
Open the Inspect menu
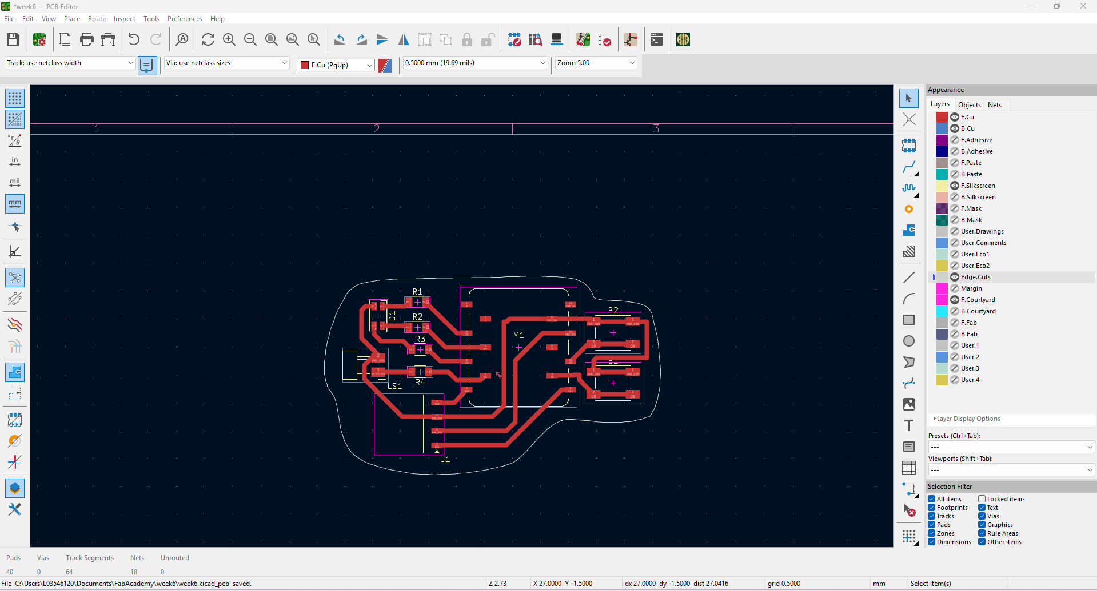coord(124,19)
